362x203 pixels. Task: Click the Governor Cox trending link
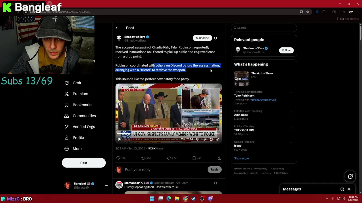click(268, 100)
